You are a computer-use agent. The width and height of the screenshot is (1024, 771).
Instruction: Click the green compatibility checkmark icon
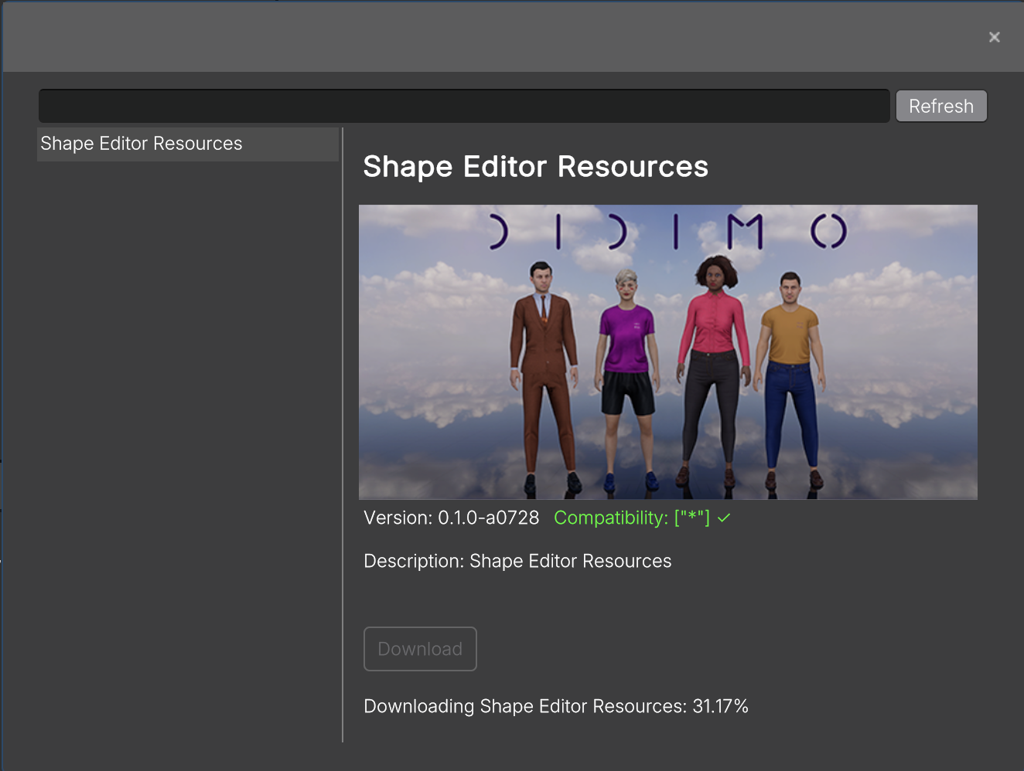(x=724, y=518)
